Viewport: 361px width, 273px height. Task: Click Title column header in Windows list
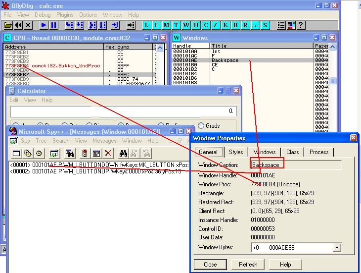pos(262,46)
